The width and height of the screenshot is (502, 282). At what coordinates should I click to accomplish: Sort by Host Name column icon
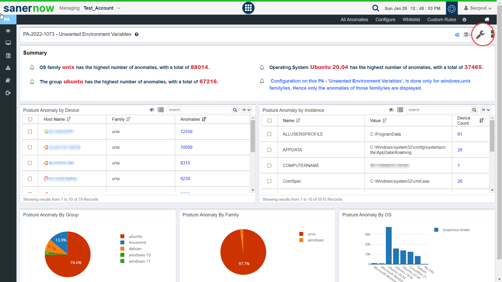69,119
